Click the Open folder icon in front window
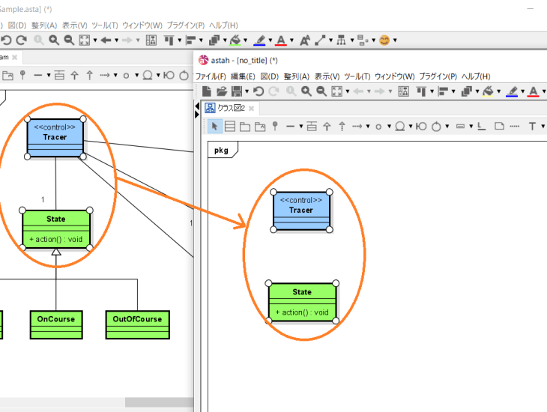This screenshot has width=547, height=412. (221, 91)
